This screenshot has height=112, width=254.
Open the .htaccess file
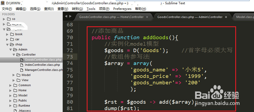point(25,111)
